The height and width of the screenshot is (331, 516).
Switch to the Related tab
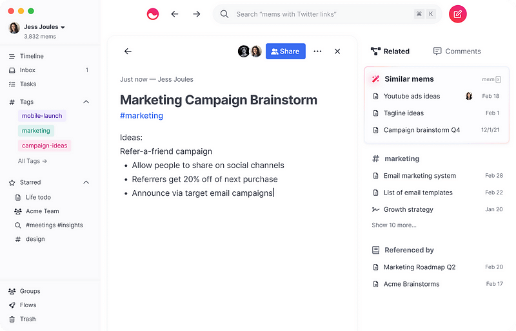[390, 52]
